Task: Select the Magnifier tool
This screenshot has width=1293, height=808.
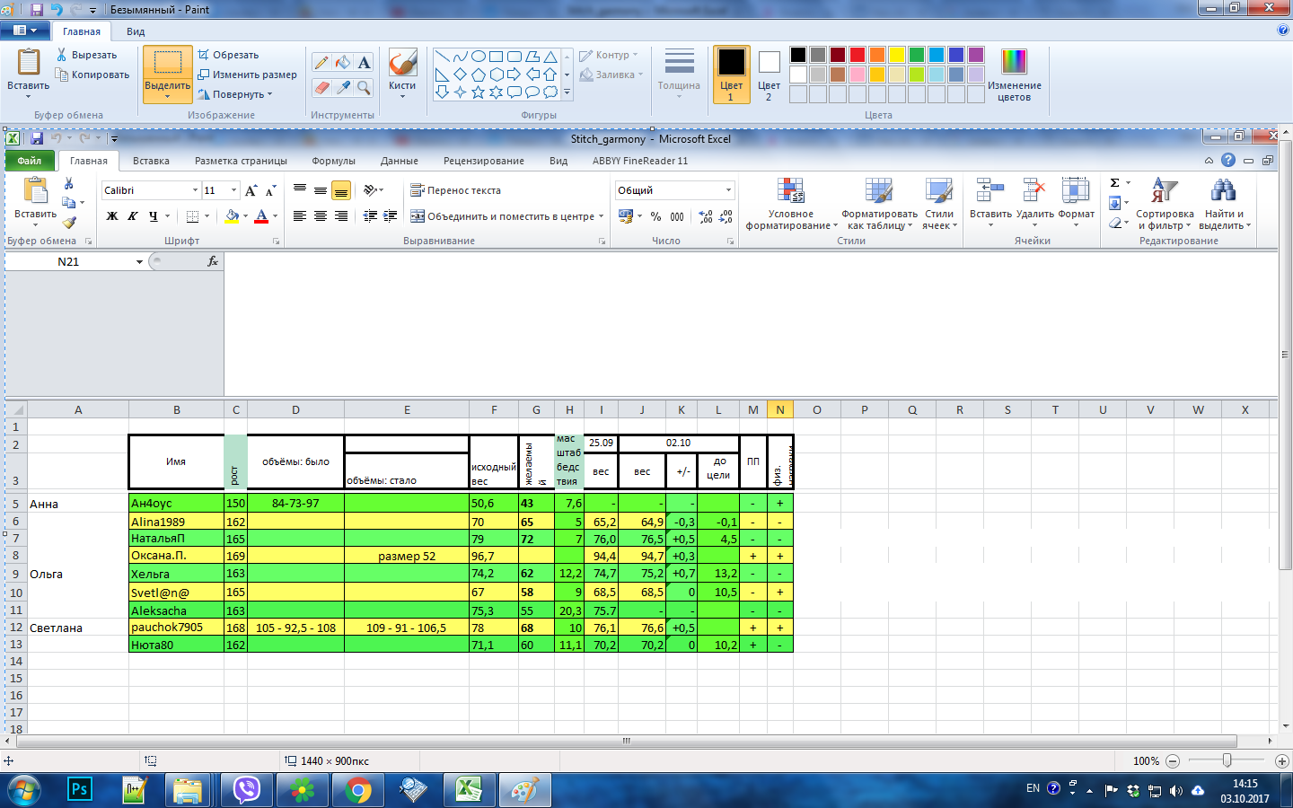Action: coord(364,88)
